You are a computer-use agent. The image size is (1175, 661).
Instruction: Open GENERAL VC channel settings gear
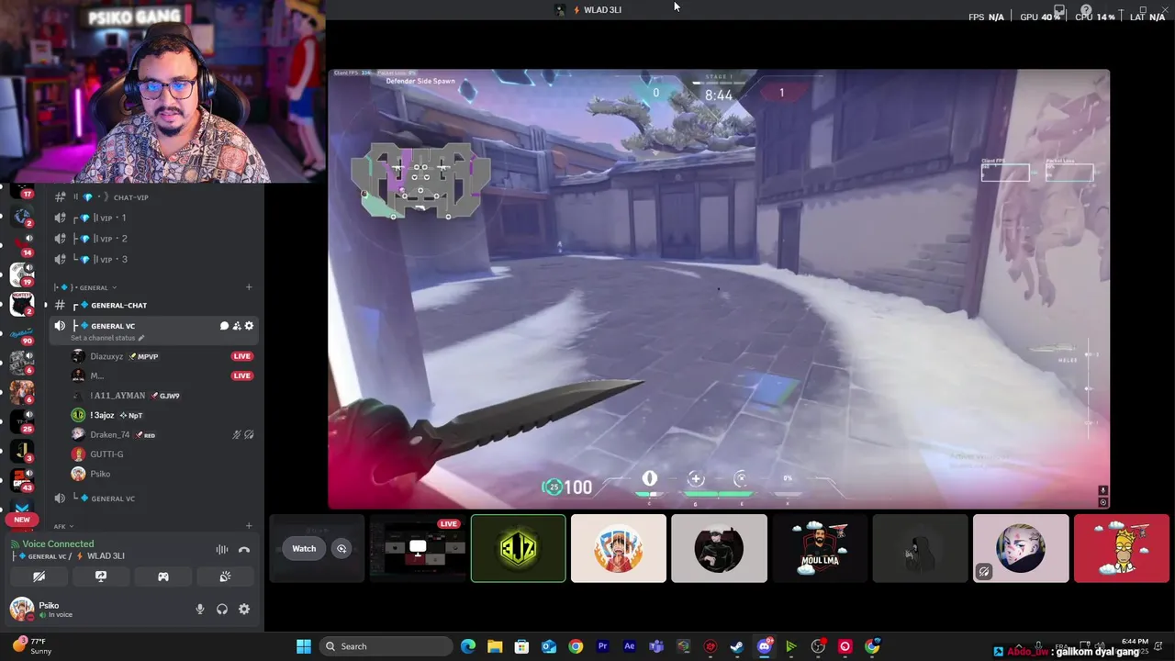point(249,326)
